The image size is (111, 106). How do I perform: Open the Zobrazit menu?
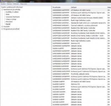16,4
